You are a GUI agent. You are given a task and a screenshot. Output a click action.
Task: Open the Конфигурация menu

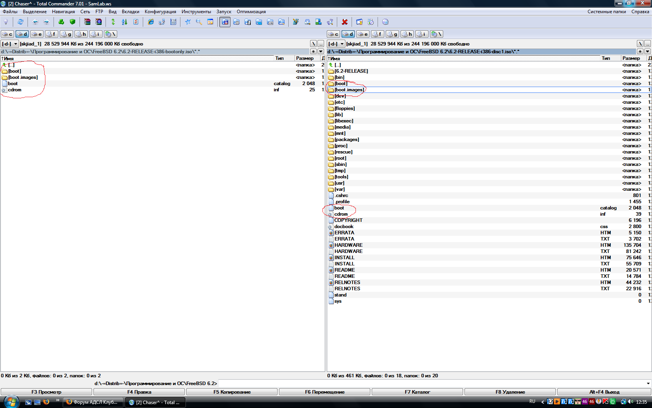tap(160, 12)
